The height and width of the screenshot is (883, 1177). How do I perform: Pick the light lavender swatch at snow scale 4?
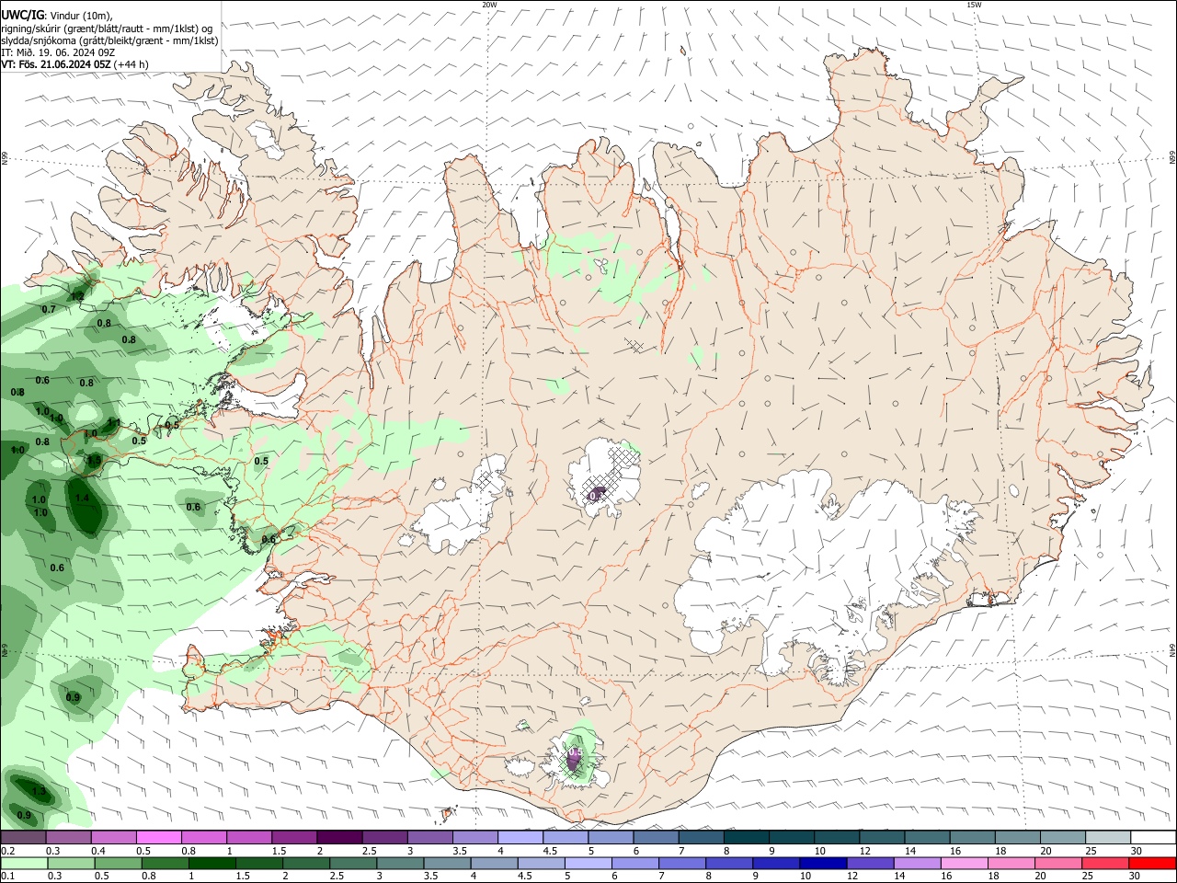(520, 837)
